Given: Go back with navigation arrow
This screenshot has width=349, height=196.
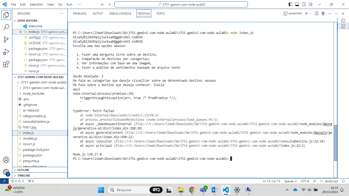Looking at the screenshot, I should point(102,4).
